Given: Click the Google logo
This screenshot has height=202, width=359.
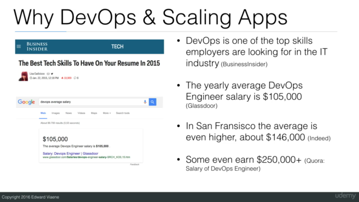Looking at the screenshot, I should coord(26,102).
